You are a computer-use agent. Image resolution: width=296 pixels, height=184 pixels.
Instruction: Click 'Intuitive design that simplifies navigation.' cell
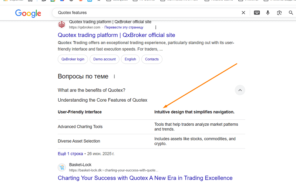195,112
